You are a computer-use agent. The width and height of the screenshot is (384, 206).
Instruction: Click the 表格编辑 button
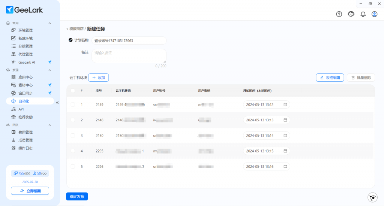pyautogui.click(x=330, y=78)
